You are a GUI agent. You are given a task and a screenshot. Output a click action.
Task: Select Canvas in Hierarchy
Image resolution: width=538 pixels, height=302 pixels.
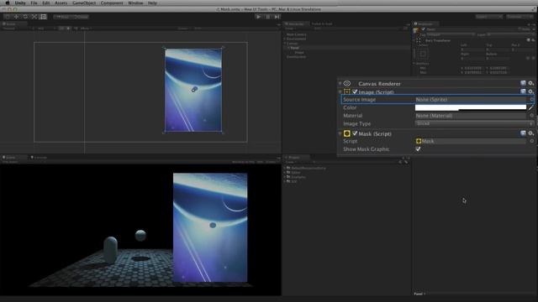[292, 44]
